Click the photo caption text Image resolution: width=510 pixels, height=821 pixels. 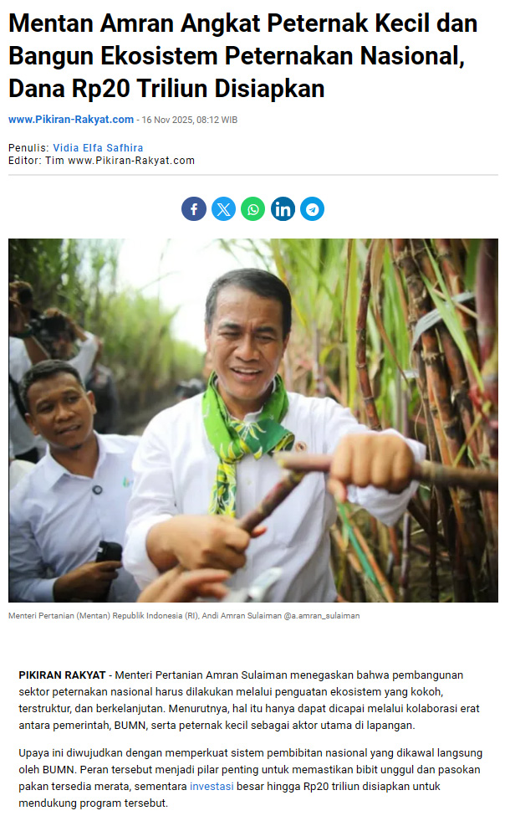coord(184,616)
